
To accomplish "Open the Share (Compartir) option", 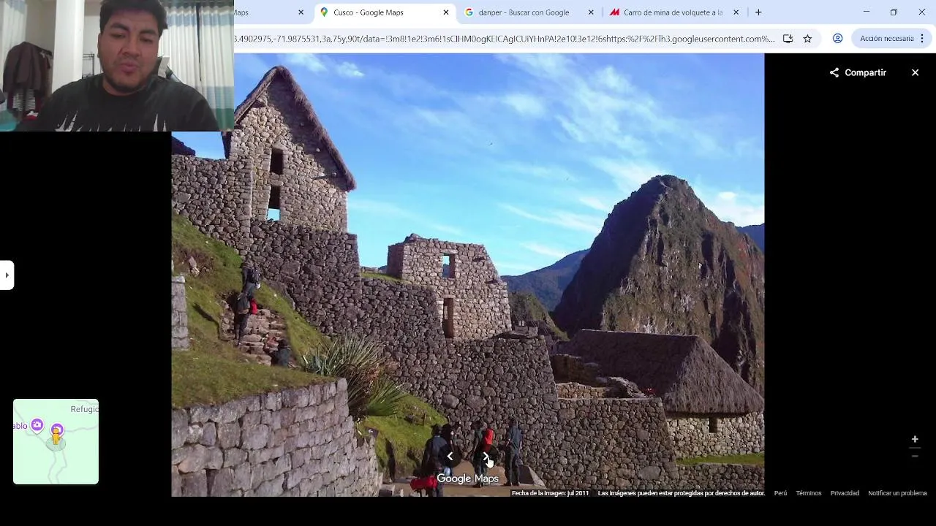I will pyautogui.click(x=858, y=72).
